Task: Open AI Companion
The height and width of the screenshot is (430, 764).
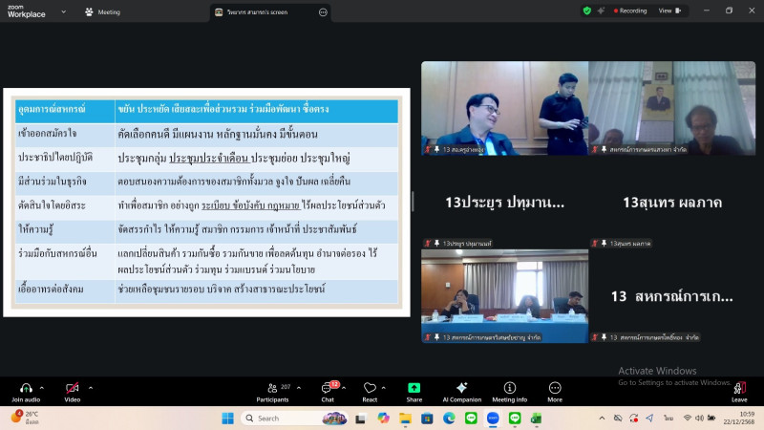Action: (461, 388)
